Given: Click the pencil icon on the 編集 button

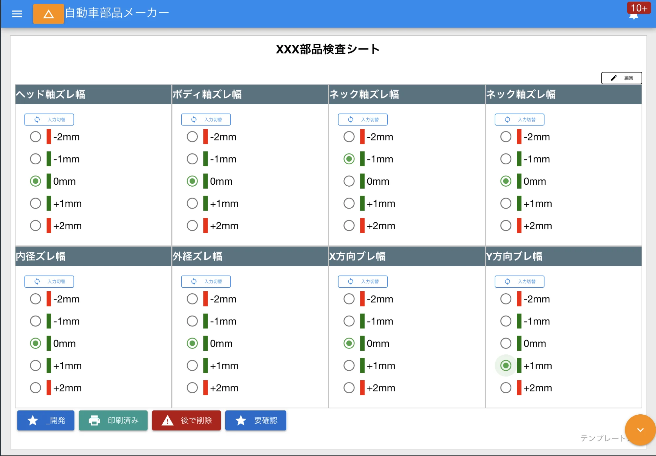Looking at the screenshot, I should [x=614, y=78].
